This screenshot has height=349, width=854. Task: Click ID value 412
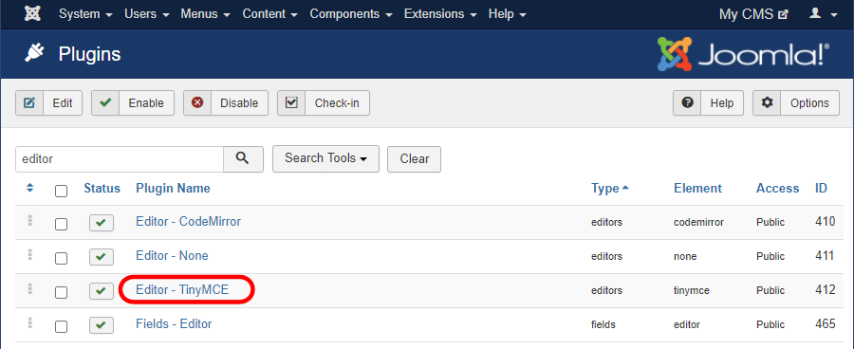[x=826, y=289]
